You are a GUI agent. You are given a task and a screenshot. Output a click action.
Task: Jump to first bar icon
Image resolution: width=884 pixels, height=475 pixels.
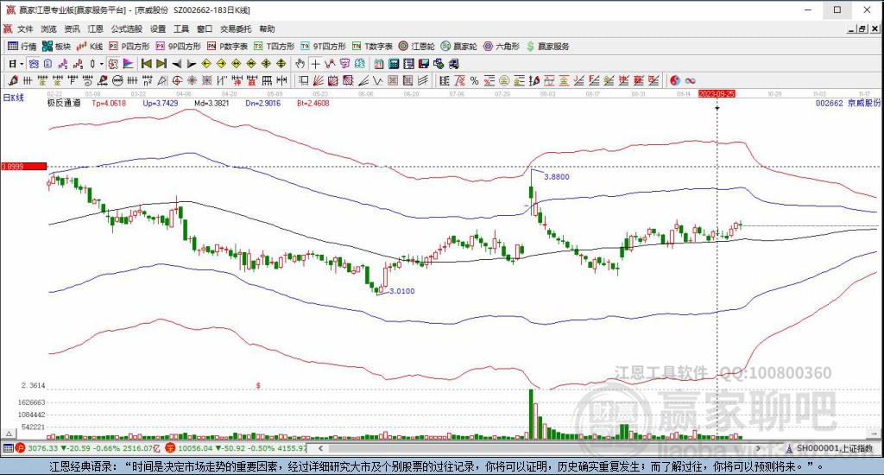point(146,64)
